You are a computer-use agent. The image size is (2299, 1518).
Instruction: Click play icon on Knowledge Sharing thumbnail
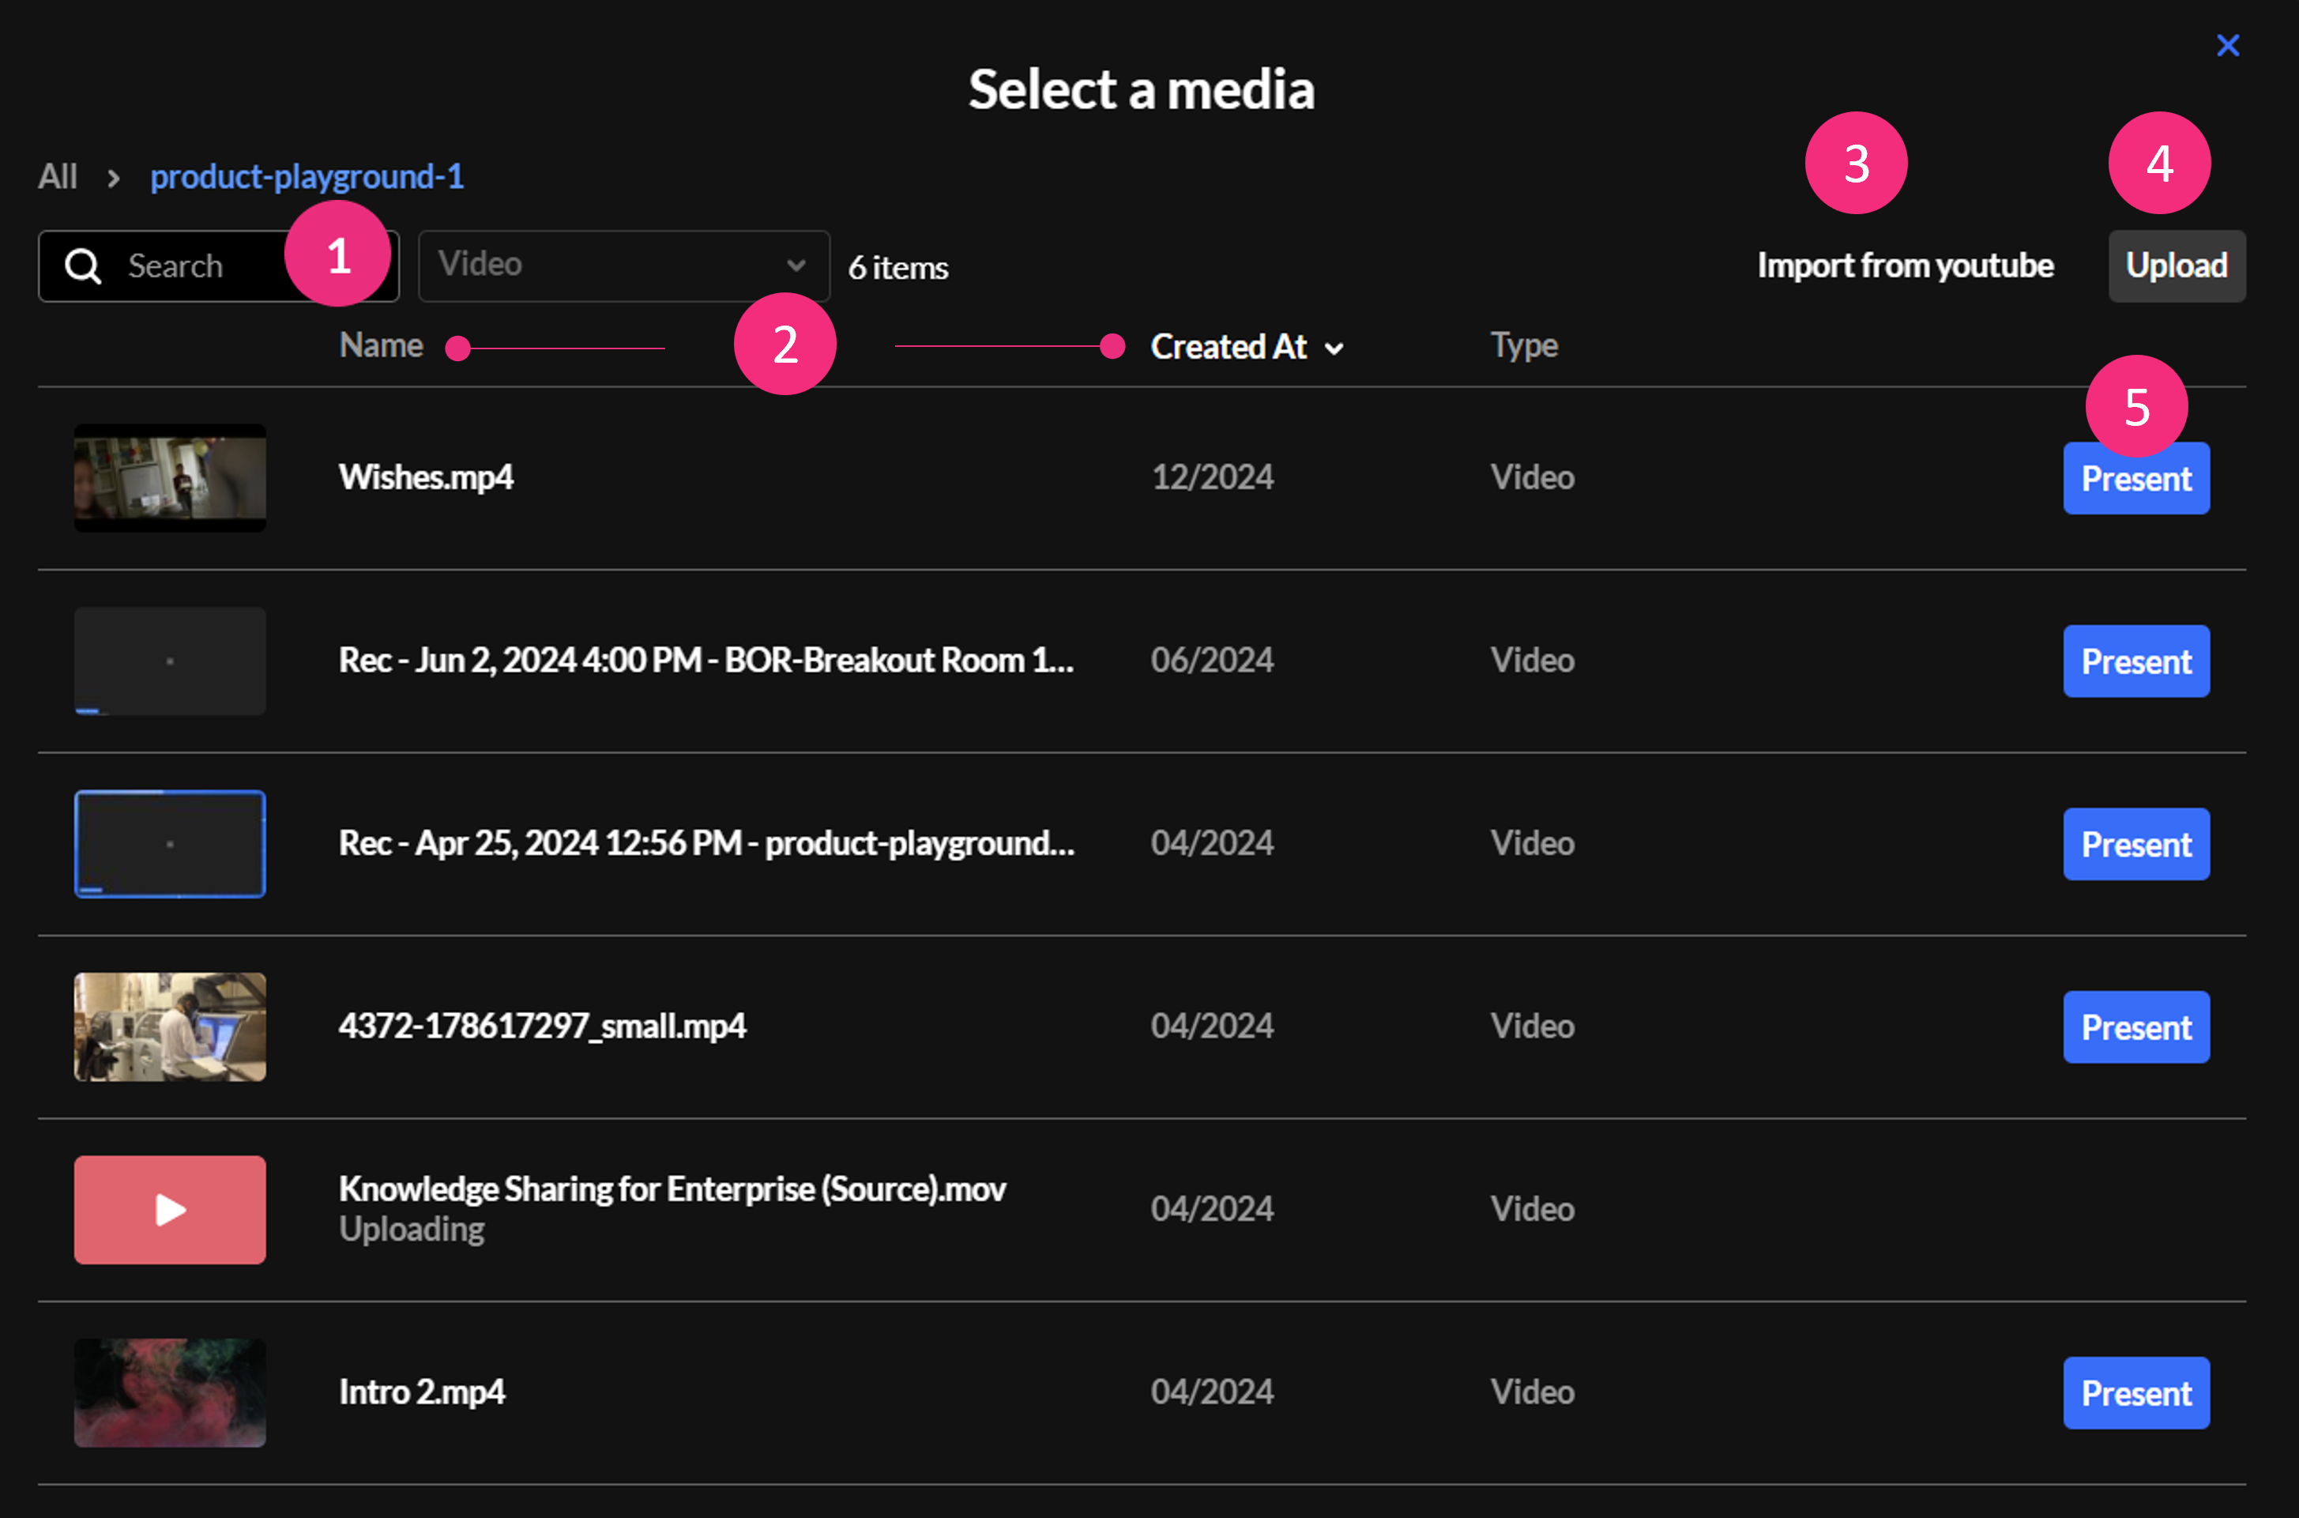pos(171,1210)
